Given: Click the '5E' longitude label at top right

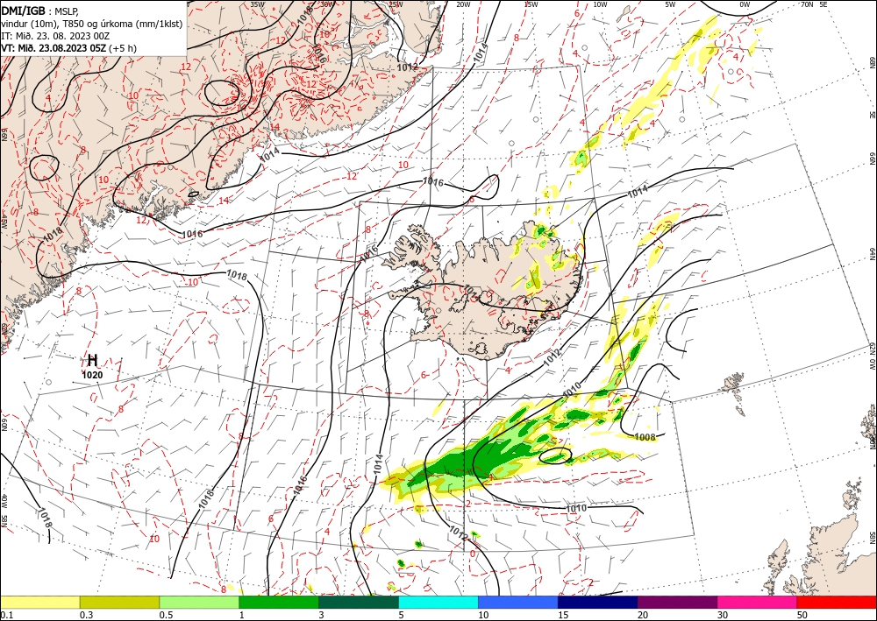Looking at the screenshot, I should (x=824, y=4).
